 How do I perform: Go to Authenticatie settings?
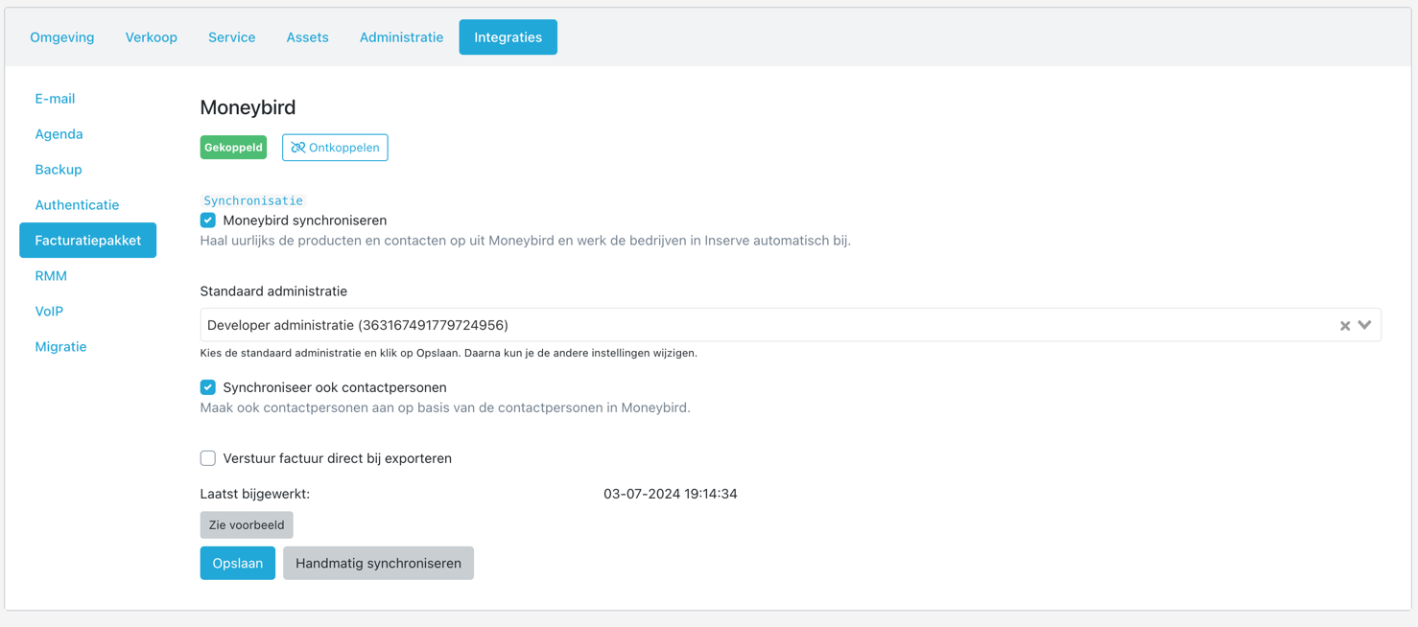pyautogui.click(x=77, y=205)
